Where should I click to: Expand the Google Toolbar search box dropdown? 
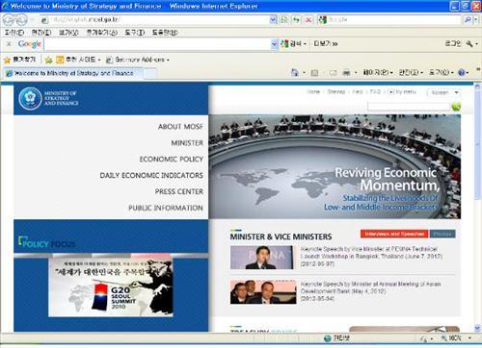[x=274, y=44]
